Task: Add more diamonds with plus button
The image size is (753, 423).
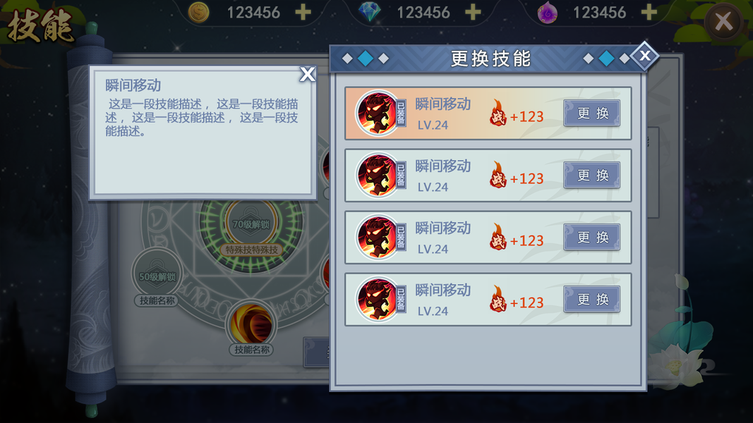Action: [473, 13]
